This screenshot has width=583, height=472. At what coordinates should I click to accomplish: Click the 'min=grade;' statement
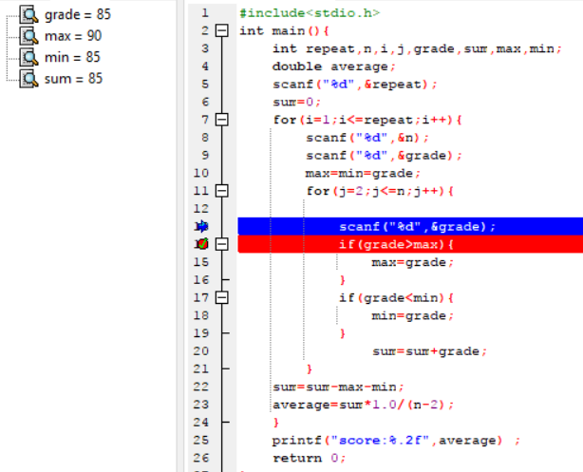point(413,316)
